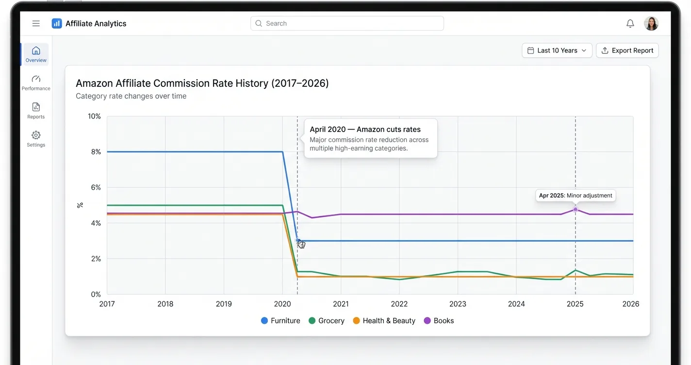691x365 pixels.
Task: Select the Performance gauge icon in sidebar
Action: coord(35,80)
